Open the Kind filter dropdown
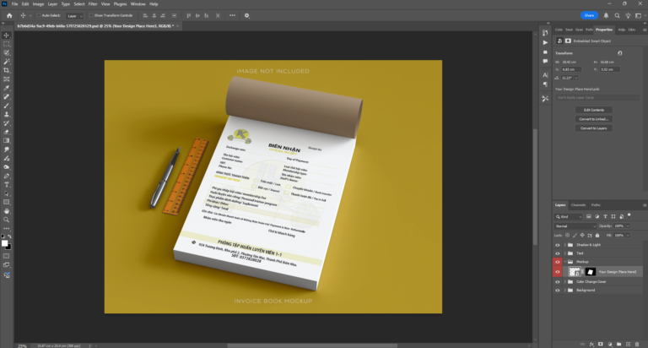Screen dimensions: 648x348 pyautogui.click(x=569, y=216)
